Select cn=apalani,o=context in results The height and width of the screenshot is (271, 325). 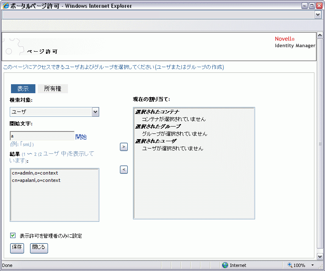36,180
